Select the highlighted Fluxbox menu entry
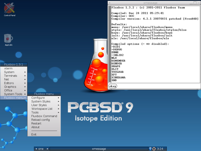 14,98
